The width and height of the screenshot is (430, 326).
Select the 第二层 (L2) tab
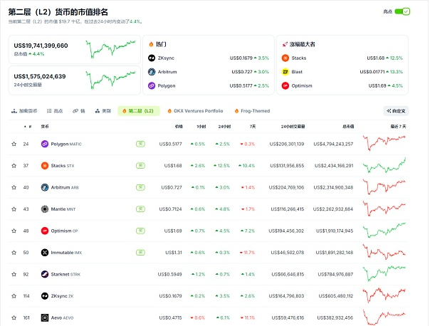[x=139, y=111]
